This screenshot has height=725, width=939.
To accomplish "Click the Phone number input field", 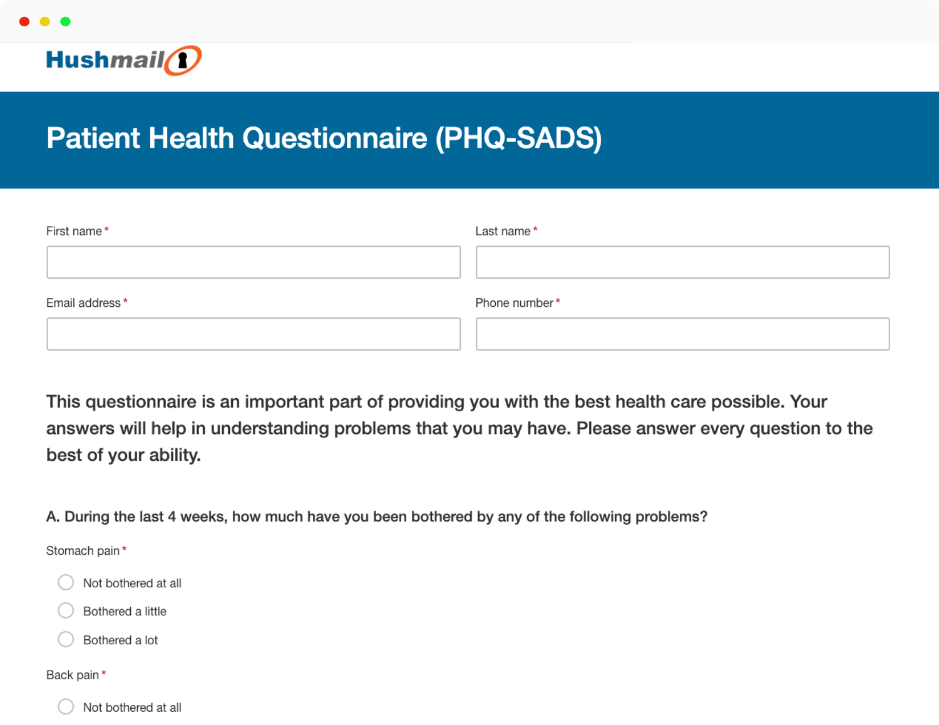I will point(682,334).
